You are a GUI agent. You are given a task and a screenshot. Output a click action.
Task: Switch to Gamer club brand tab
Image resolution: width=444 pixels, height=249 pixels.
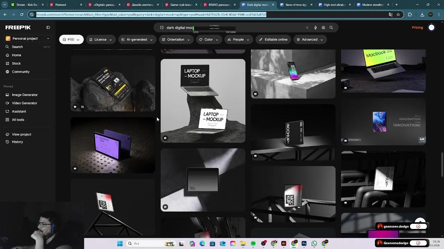(180, 5)
